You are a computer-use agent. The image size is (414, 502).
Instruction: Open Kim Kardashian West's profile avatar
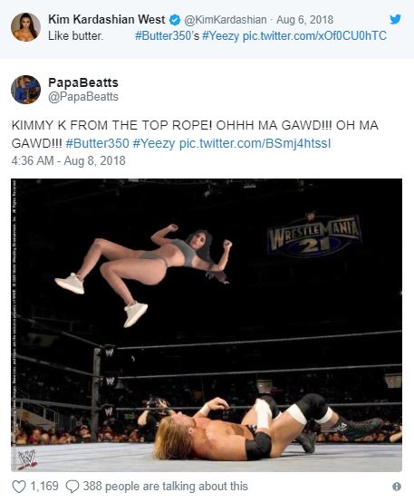coord(25,27)
